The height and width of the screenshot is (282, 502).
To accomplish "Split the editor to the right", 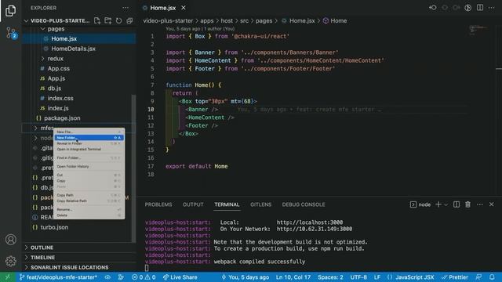I will [x=480, y=7].
